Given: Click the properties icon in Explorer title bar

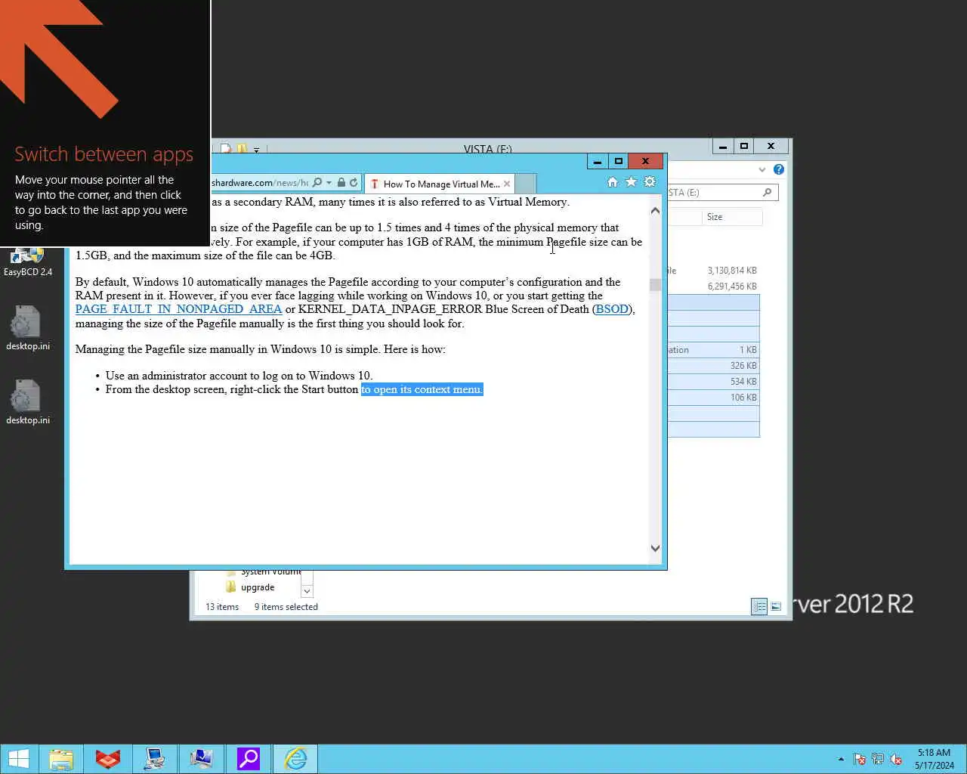Looking at the screenshot, I should 226,149.
